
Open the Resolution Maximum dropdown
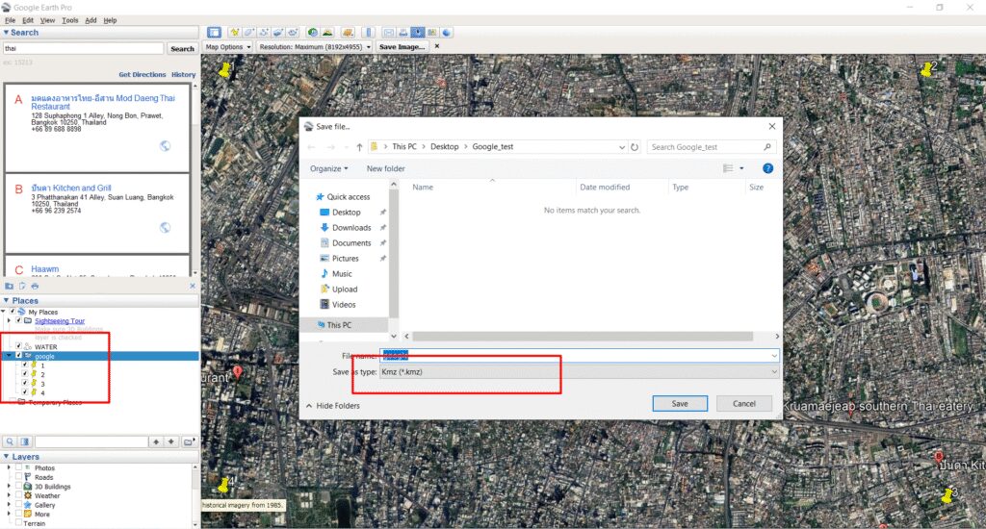click(x=315, y=46)
